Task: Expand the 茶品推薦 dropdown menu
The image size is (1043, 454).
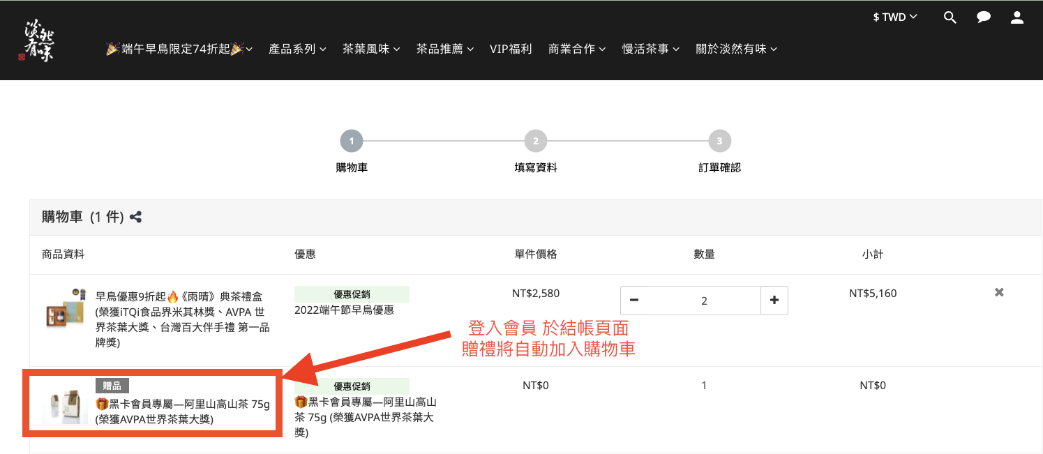Action: (445, 49)
